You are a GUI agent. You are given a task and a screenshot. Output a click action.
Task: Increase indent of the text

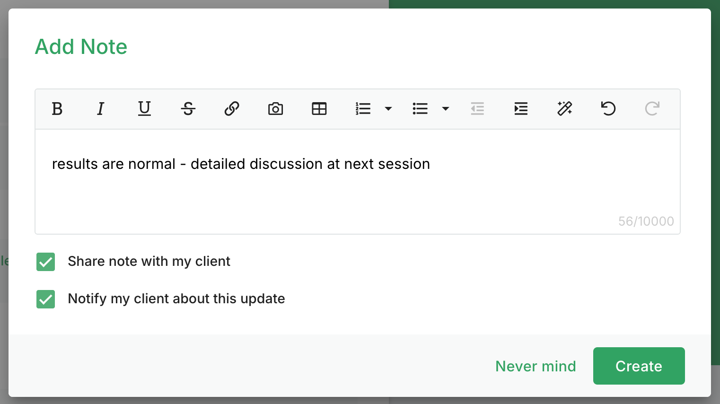[521, 109]
